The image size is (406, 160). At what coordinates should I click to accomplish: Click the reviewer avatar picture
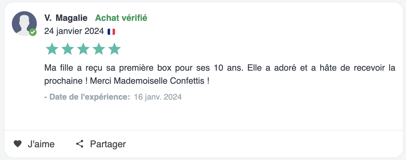tap(24, 24)
